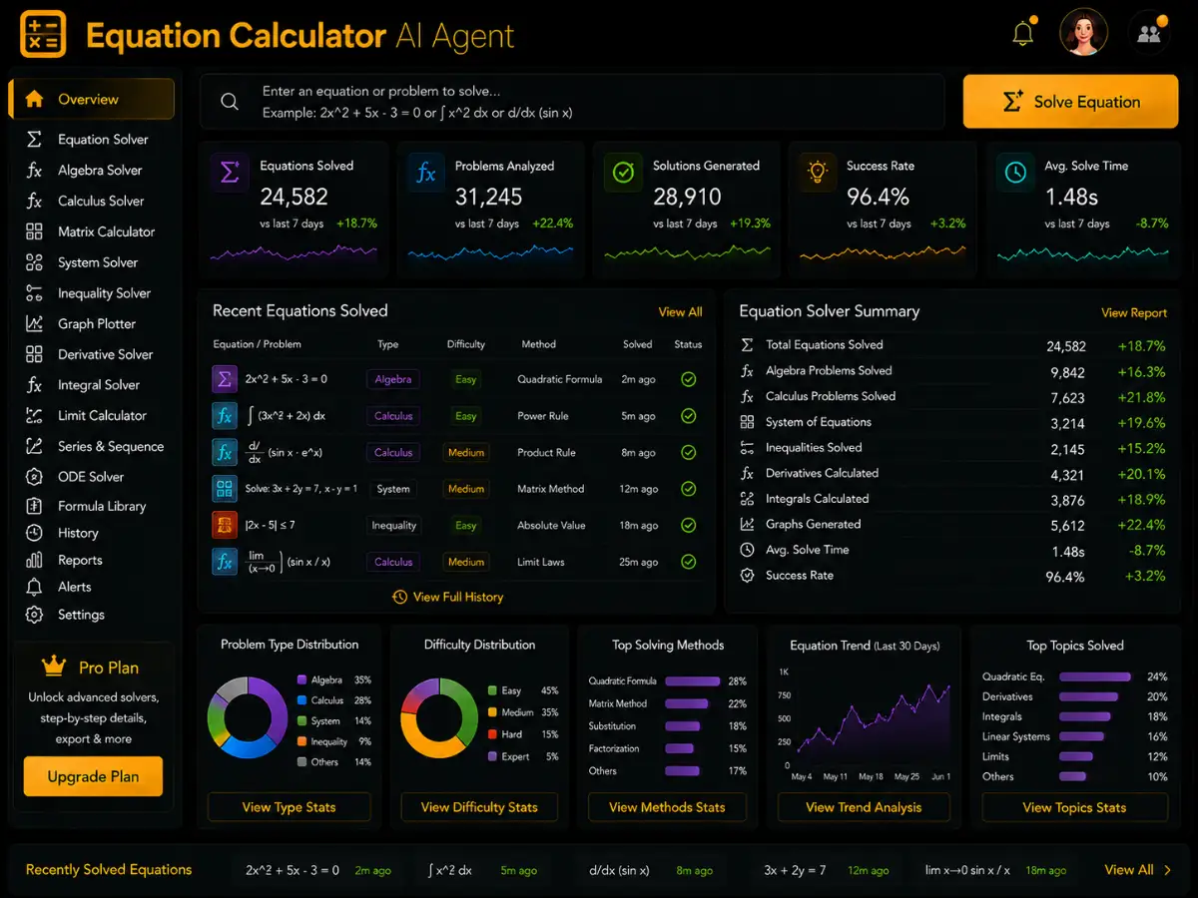
Task: Click the Formula Library sidebar icon
Action: (x=34, y=506)
